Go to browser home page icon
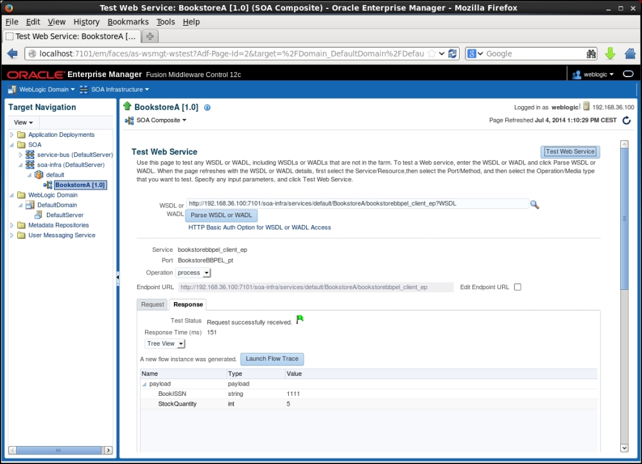The height and width of the screenshot is (464, 642). tap(630, 53)
